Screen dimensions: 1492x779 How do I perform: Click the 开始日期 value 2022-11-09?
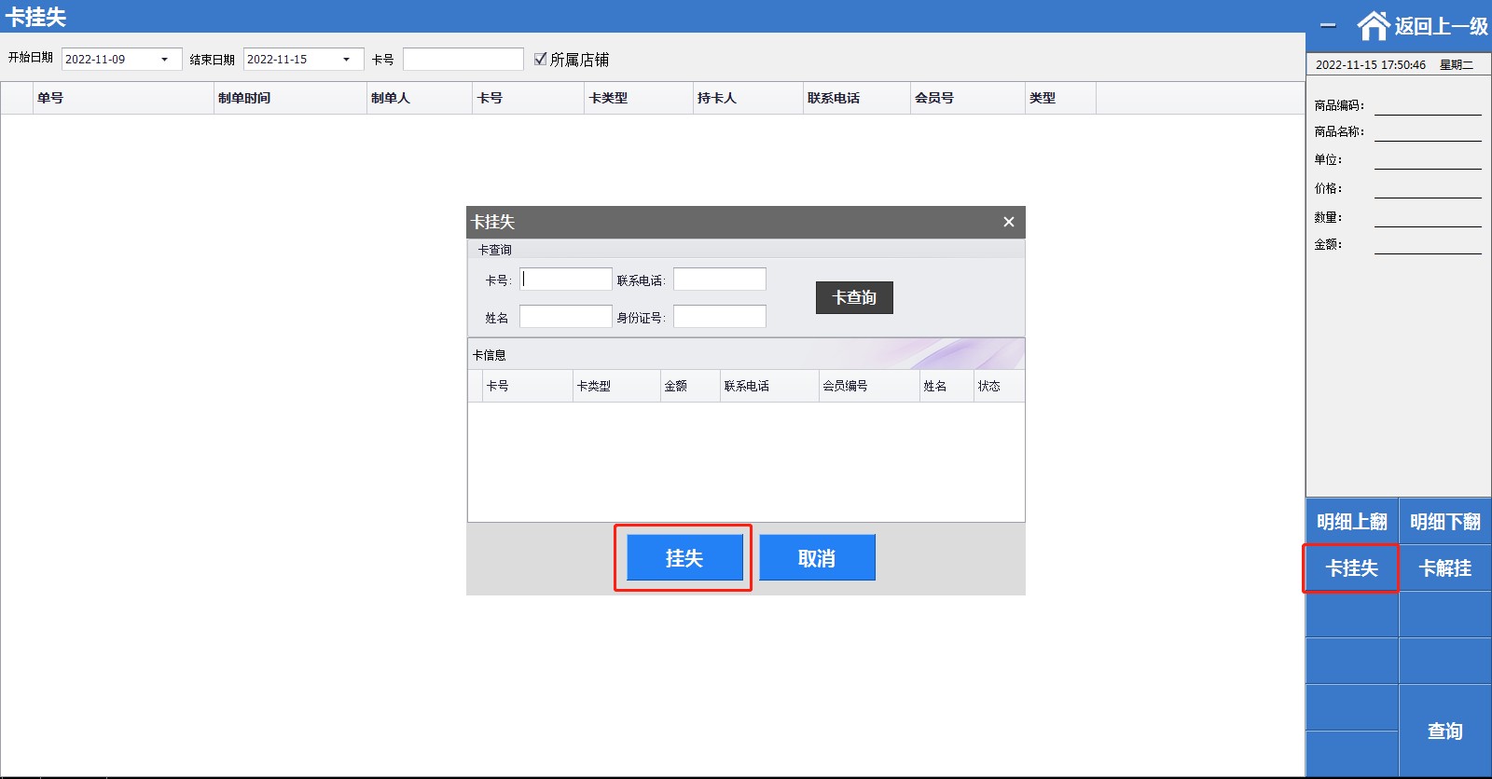(95, 60)
